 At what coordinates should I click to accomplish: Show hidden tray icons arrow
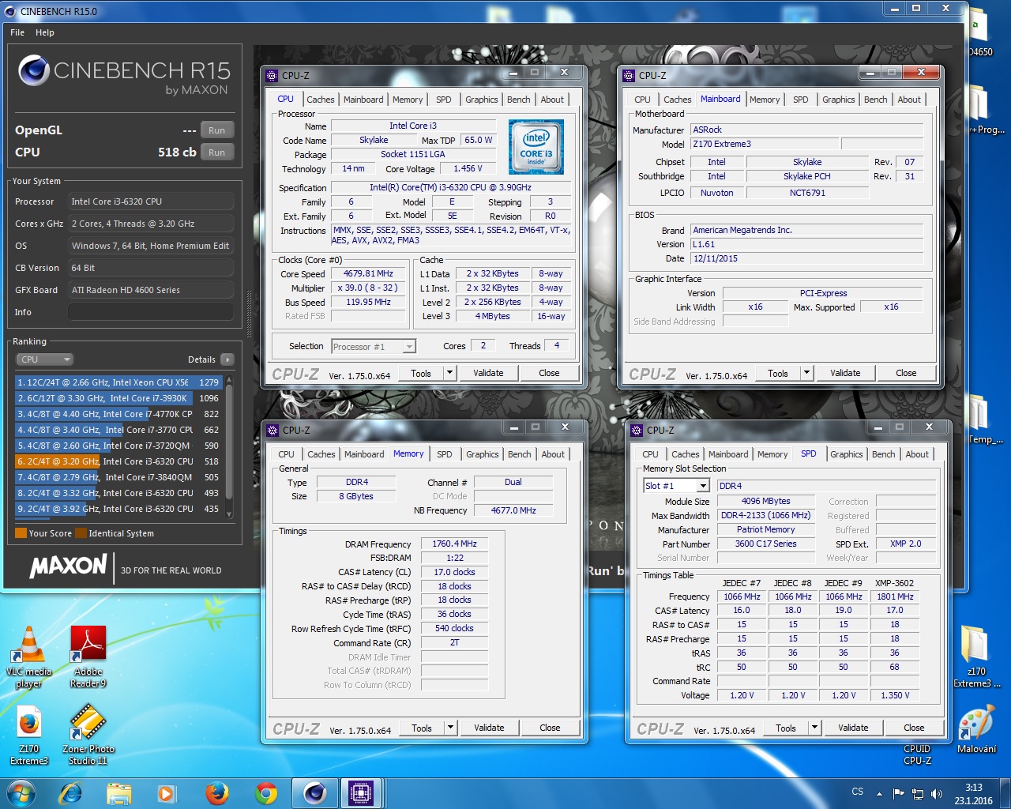[x=879, y=793]
